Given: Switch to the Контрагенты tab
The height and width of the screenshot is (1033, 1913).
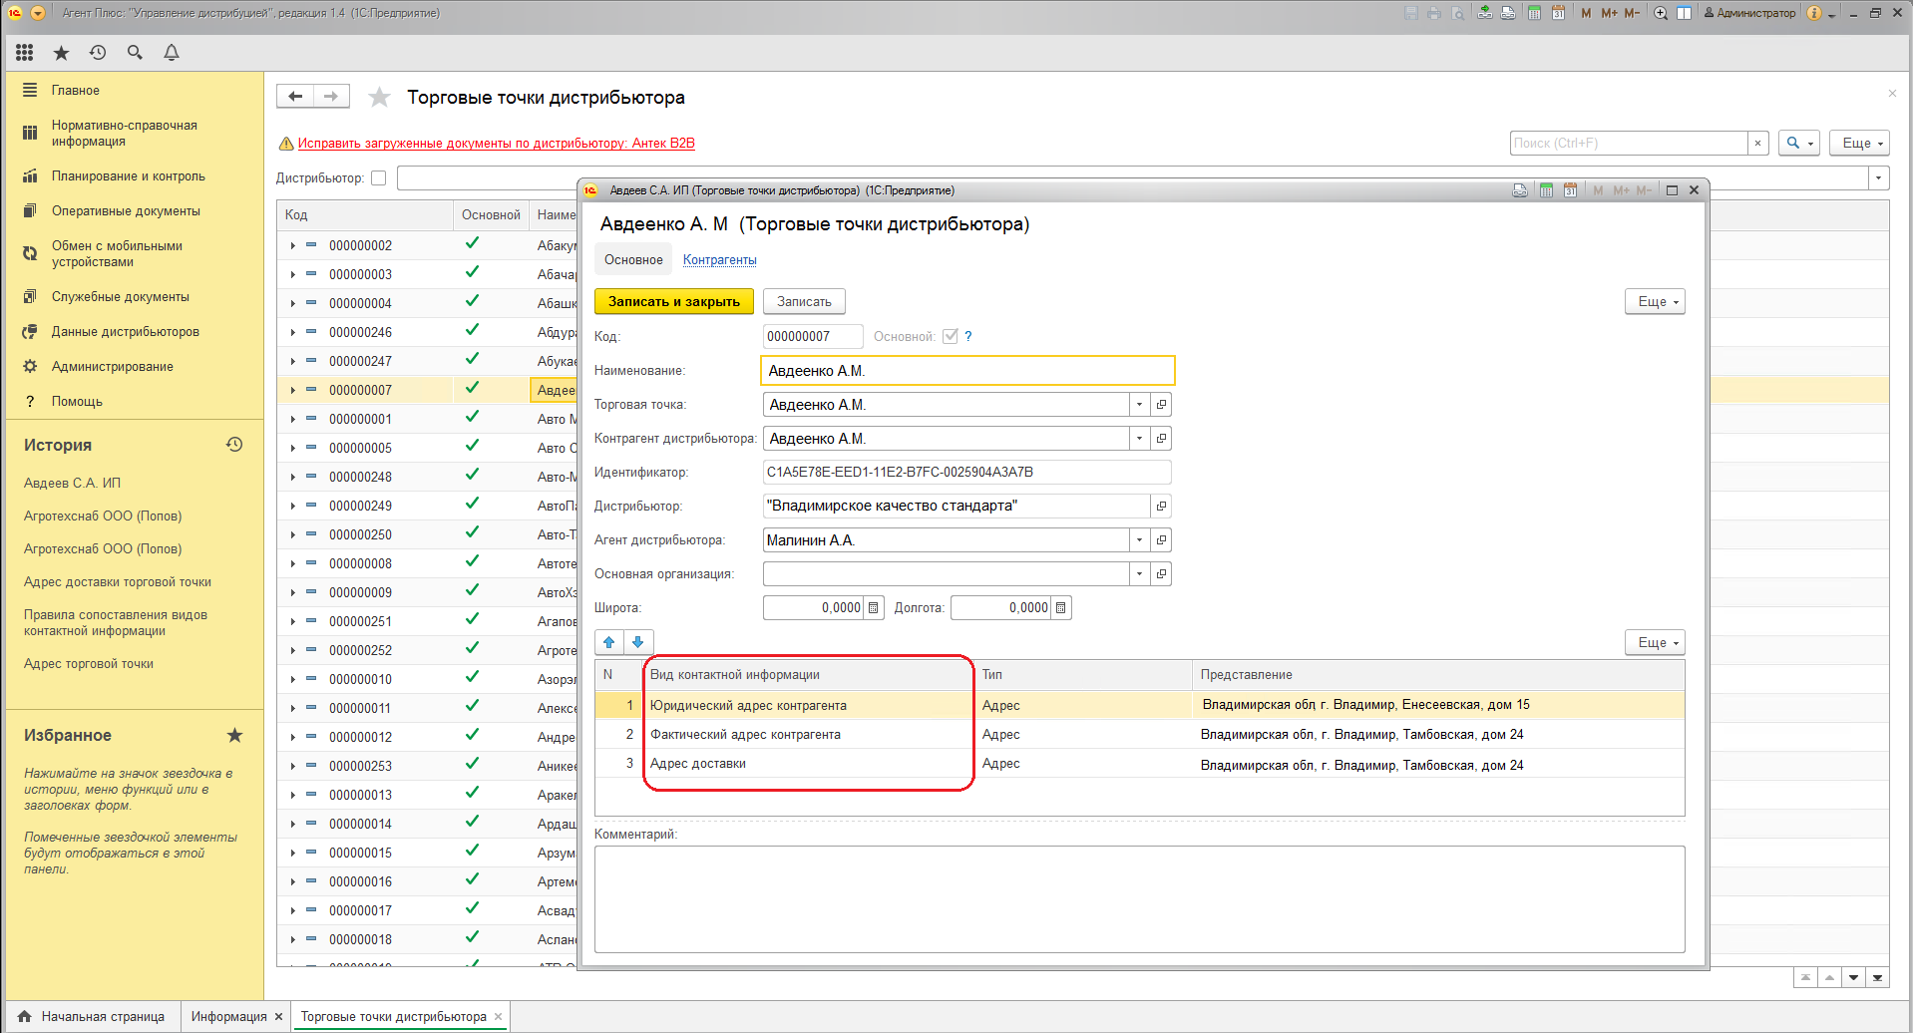Looking at the screenshot, I should 720,259.
